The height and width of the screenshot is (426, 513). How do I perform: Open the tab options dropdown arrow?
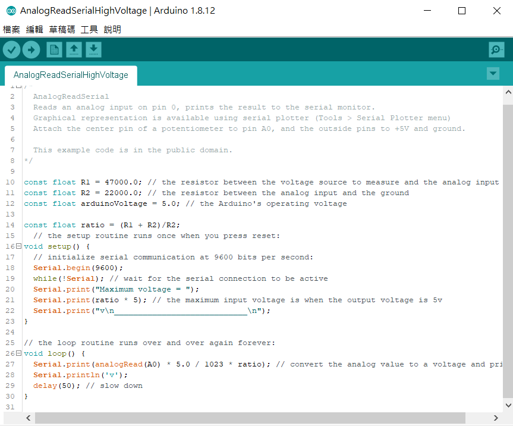[493, 73]
